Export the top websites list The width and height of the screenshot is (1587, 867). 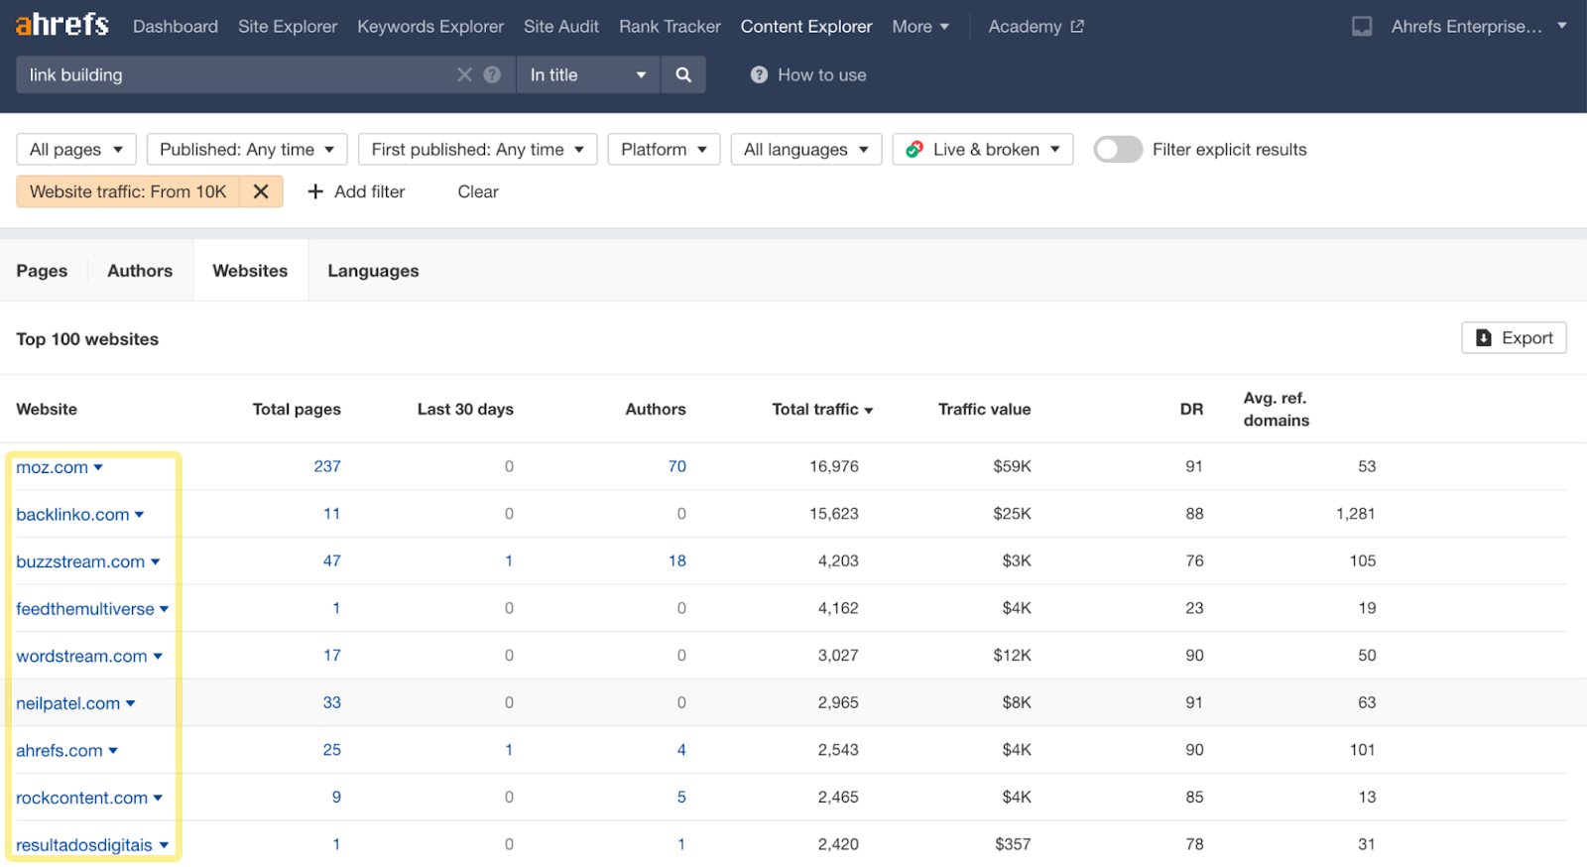(x=1514, y=338)
